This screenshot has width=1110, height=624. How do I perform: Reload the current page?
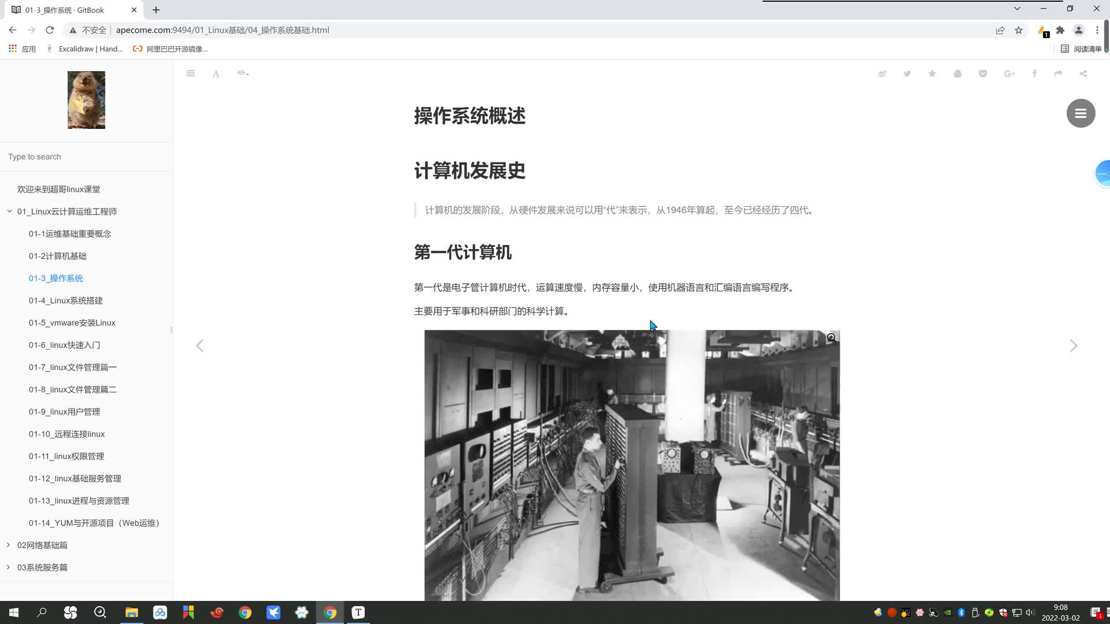[50, 30]
